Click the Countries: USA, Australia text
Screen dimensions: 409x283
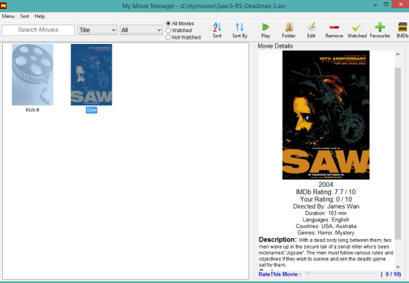coord(326,226)
